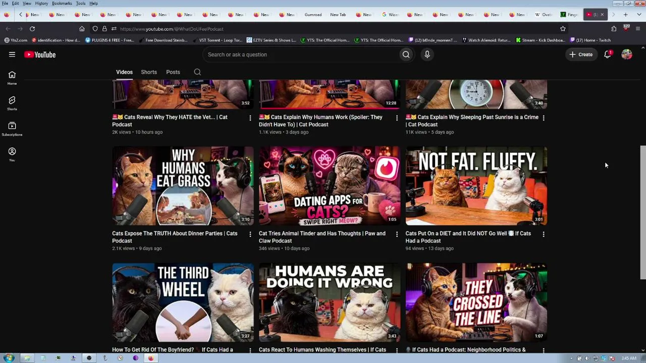646x363 pixels.
Task: Open the View menu
Action: tap(27, 4)
